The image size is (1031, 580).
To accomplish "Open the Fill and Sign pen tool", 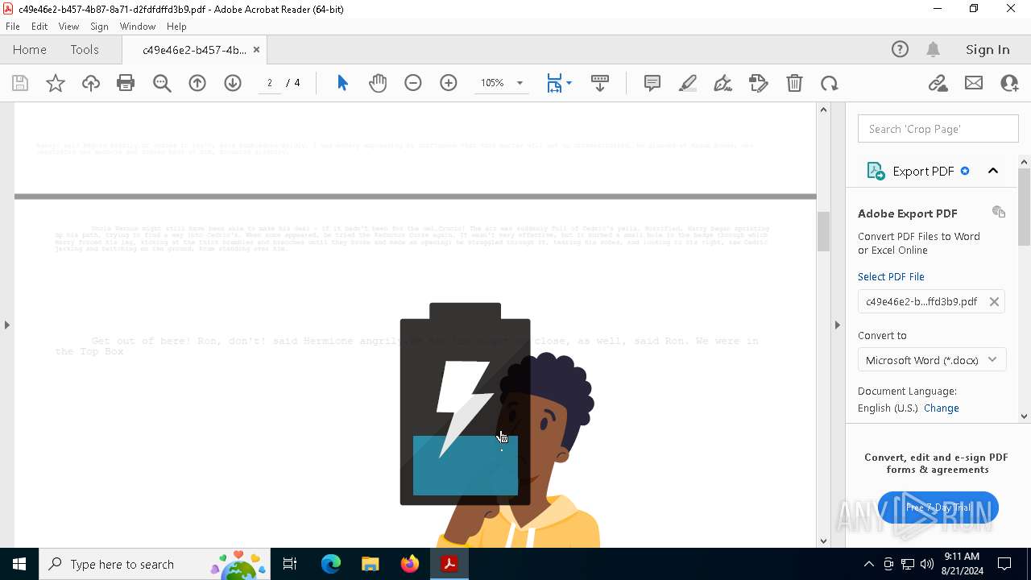I will click(723, 83).
